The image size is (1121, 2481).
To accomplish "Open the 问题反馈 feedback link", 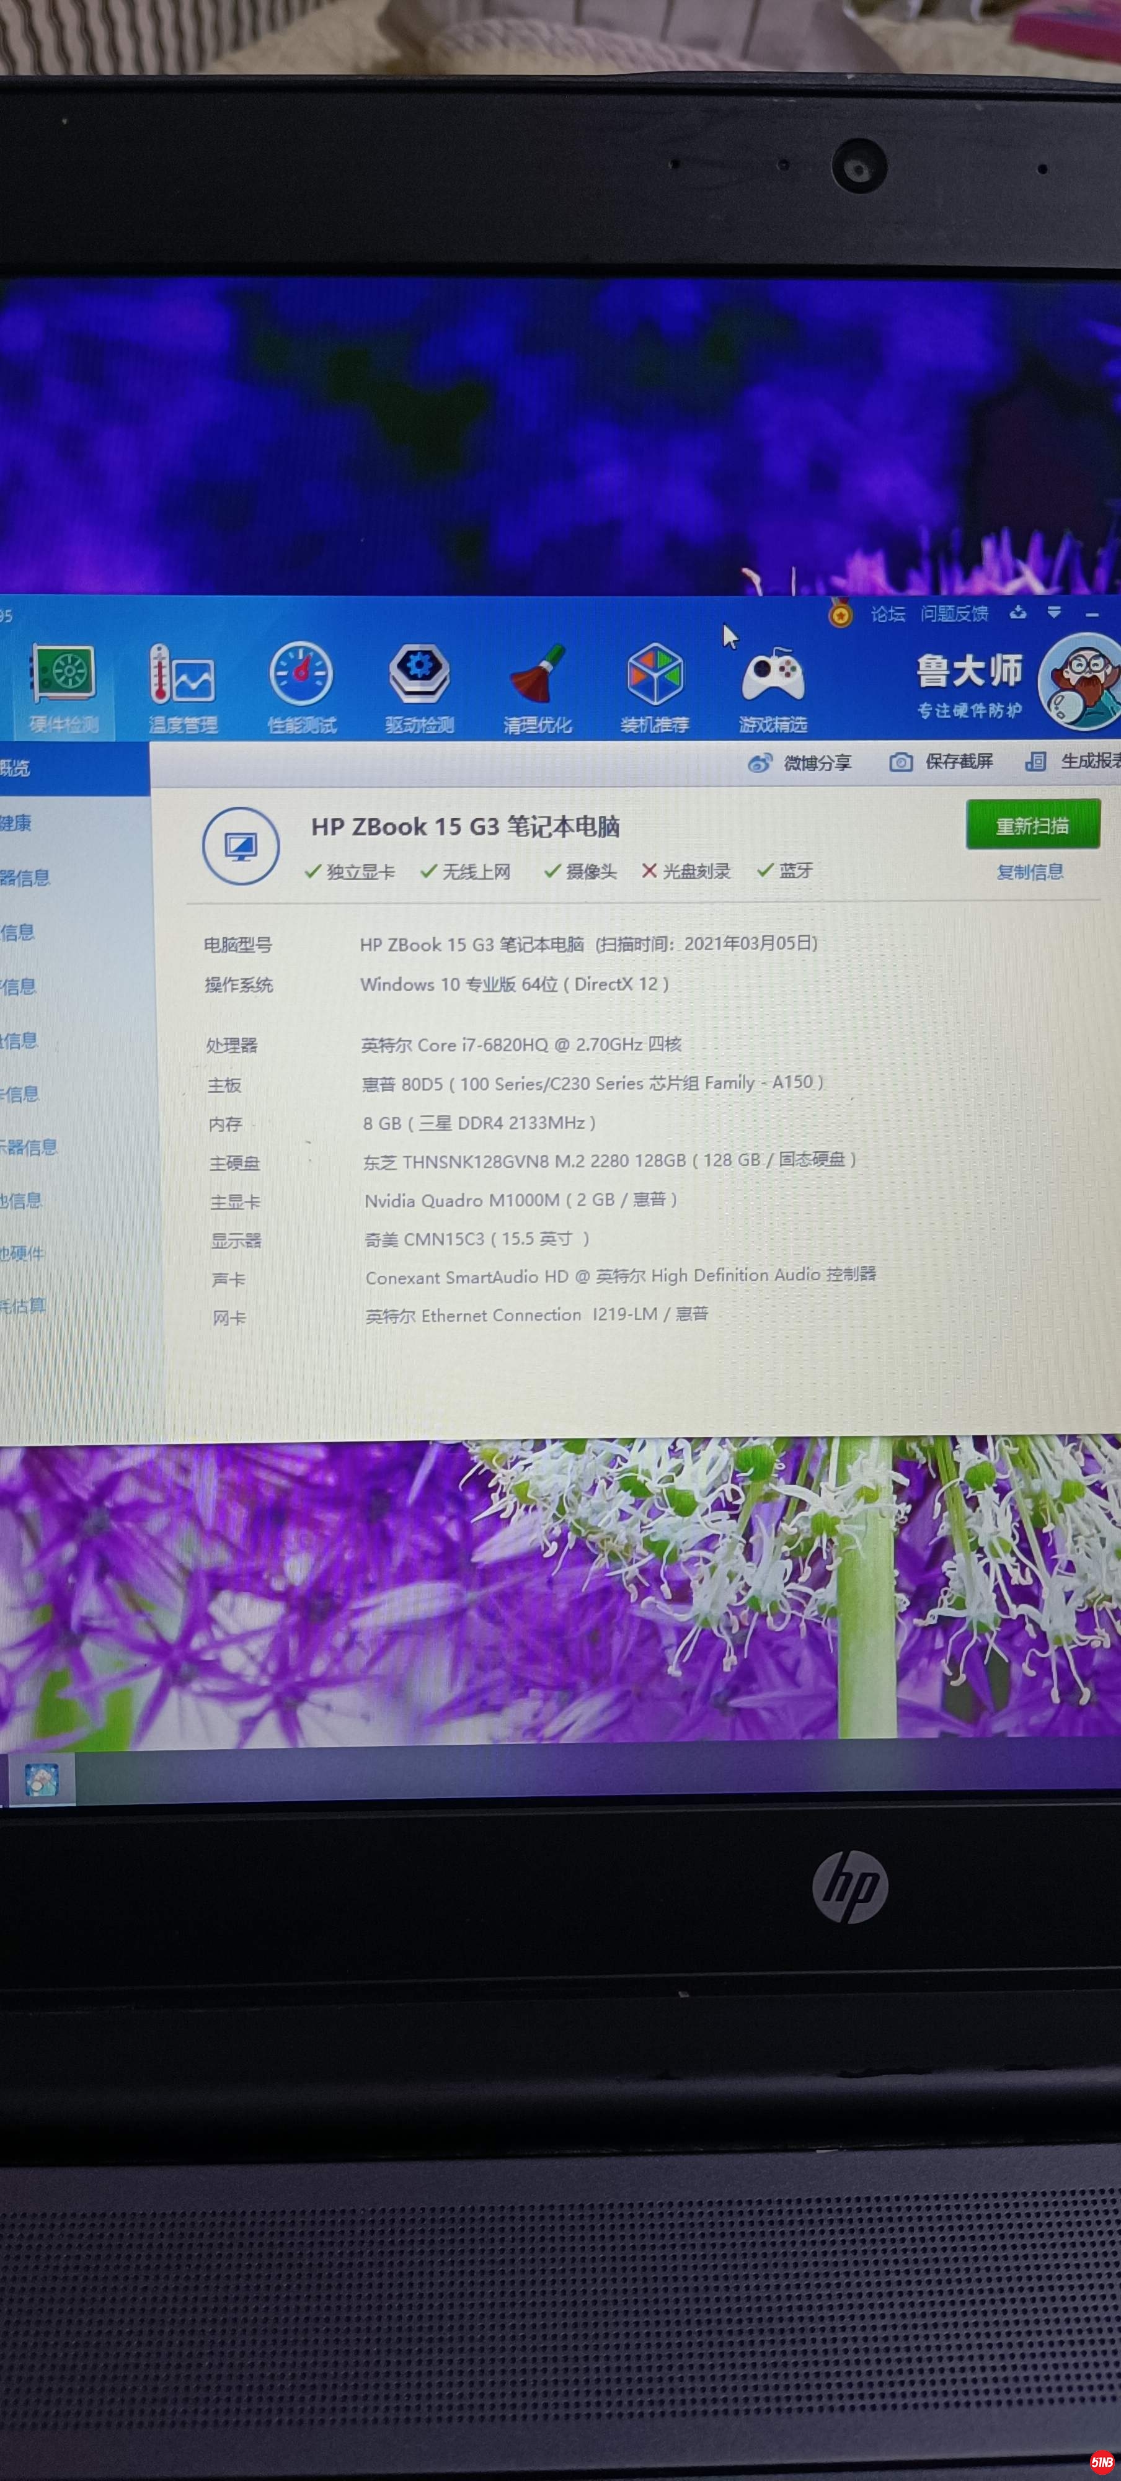I will (x=954, y=613).
